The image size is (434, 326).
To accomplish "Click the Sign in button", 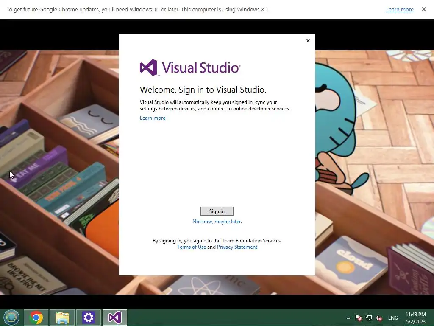I will point(217,211).
